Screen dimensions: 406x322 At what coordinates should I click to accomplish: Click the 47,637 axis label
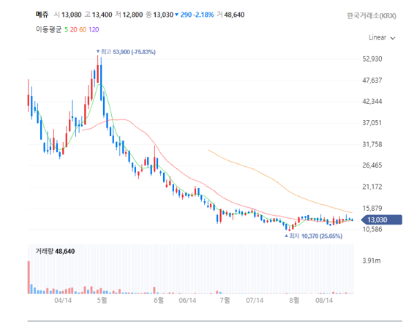click(x=372, y=80)
